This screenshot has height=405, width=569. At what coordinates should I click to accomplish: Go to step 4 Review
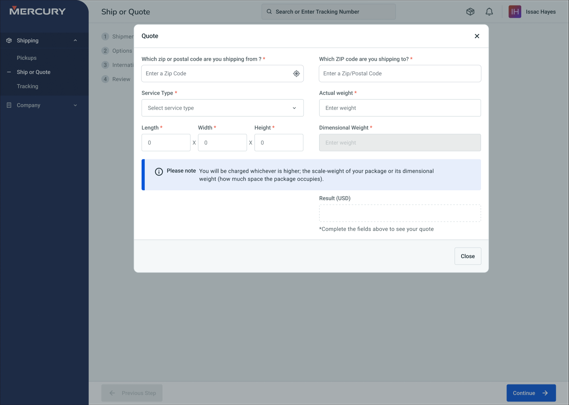pyautogui.click(x=116, y=79)
